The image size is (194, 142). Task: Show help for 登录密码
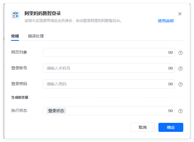tap(180, 84)
